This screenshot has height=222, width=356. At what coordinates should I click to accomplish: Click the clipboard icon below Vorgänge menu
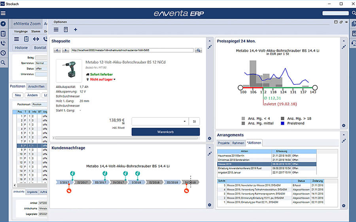pyautogui.click(x=27, y=39)
